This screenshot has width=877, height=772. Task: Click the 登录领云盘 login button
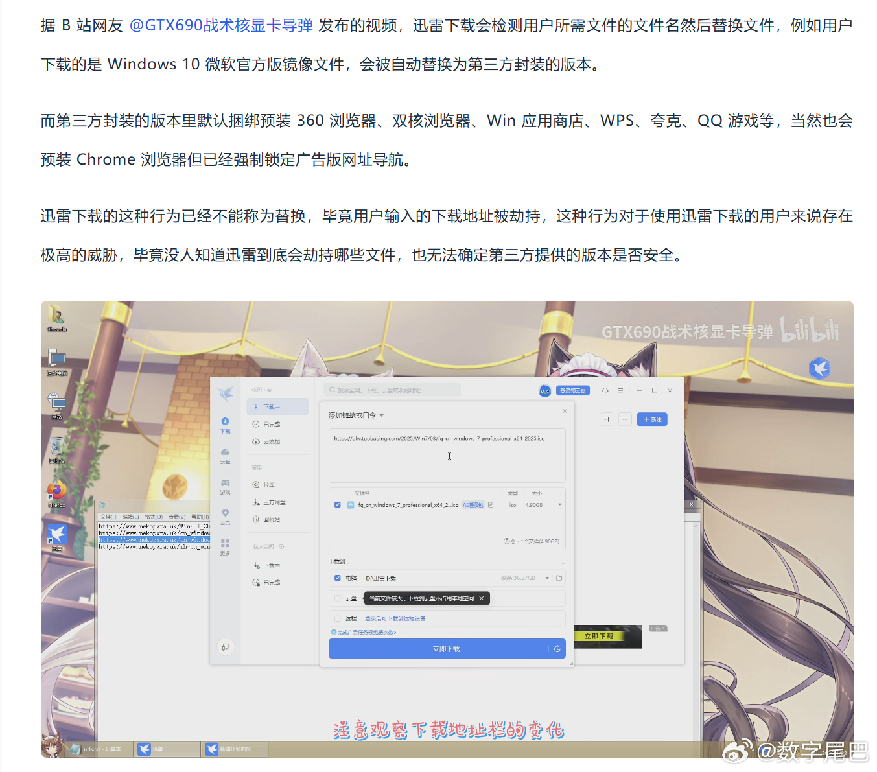coord(573,390)
